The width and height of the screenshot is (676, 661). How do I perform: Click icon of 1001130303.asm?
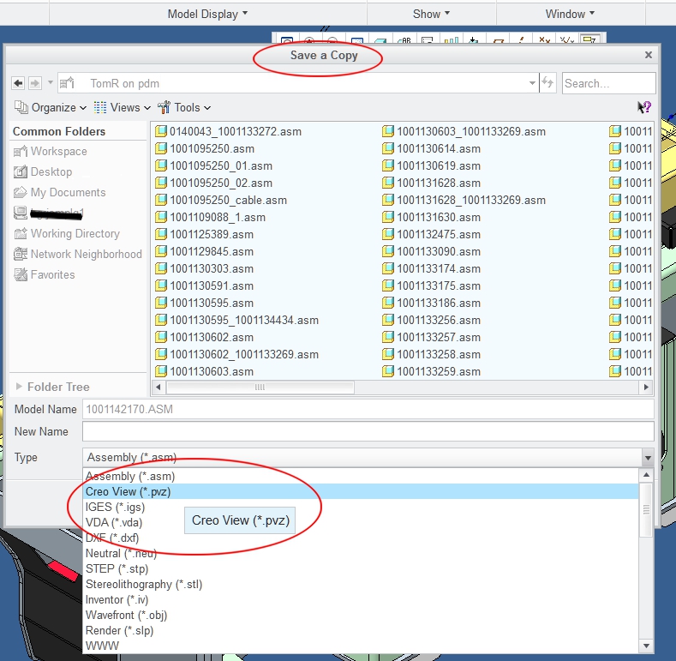pos(161,269)
